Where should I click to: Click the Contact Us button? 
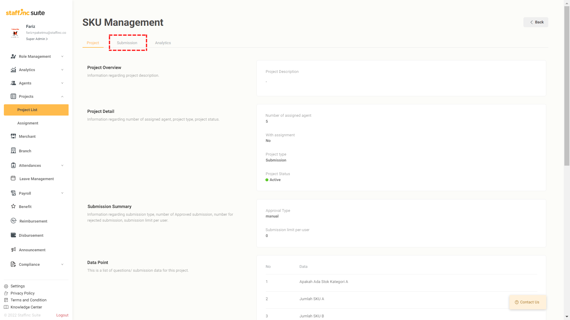(527, 302)
